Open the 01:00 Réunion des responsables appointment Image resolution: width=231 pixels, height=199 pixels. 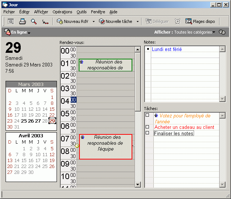(105, 65)
